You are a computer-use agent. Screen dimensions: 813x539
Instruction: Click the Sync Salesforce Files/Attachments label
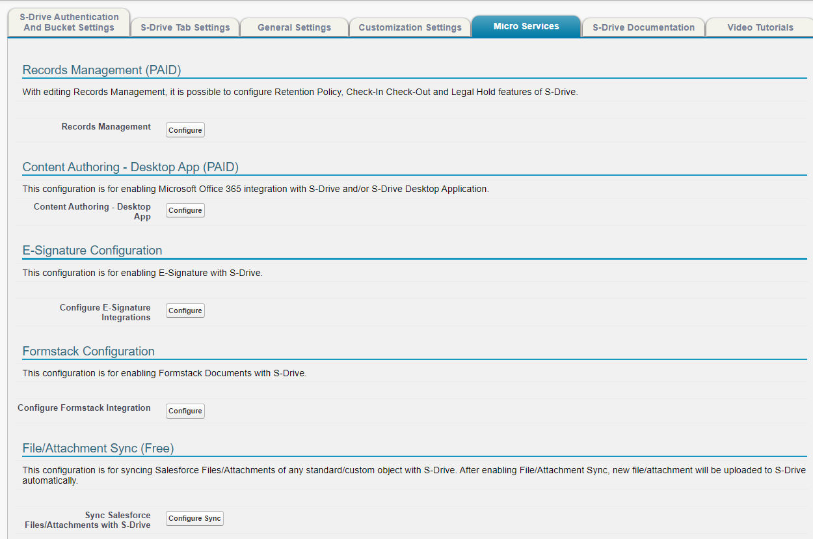88,520
